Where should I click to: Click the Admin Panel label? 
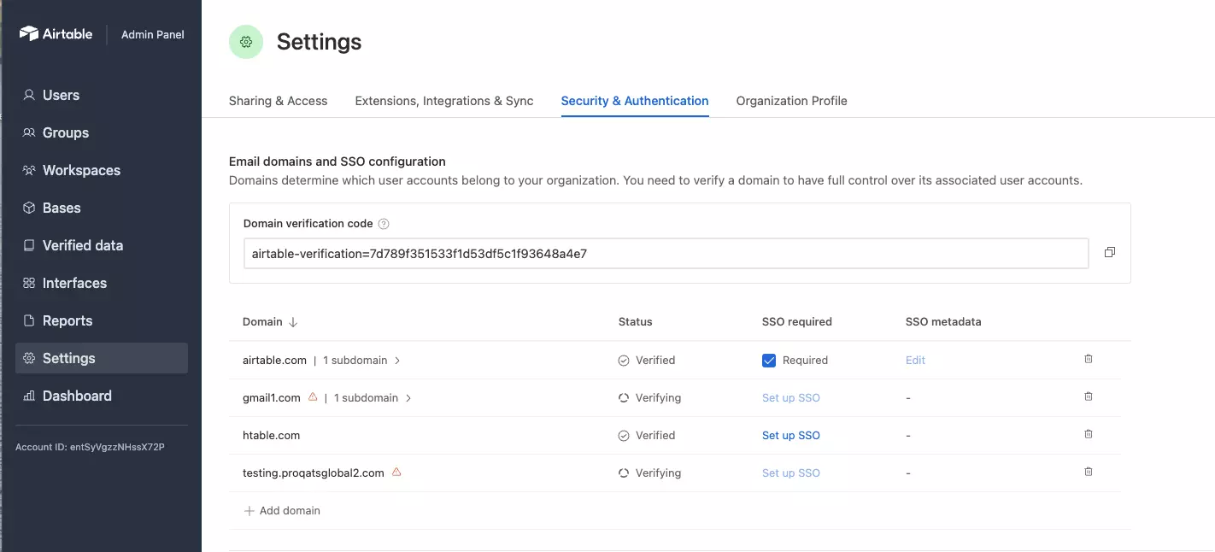(x=153, y=35)
